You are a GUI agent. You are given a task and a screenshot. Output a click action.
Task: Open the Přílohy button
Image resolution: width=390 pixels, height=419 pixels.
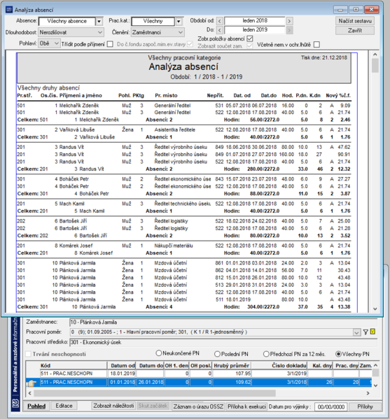365,406
